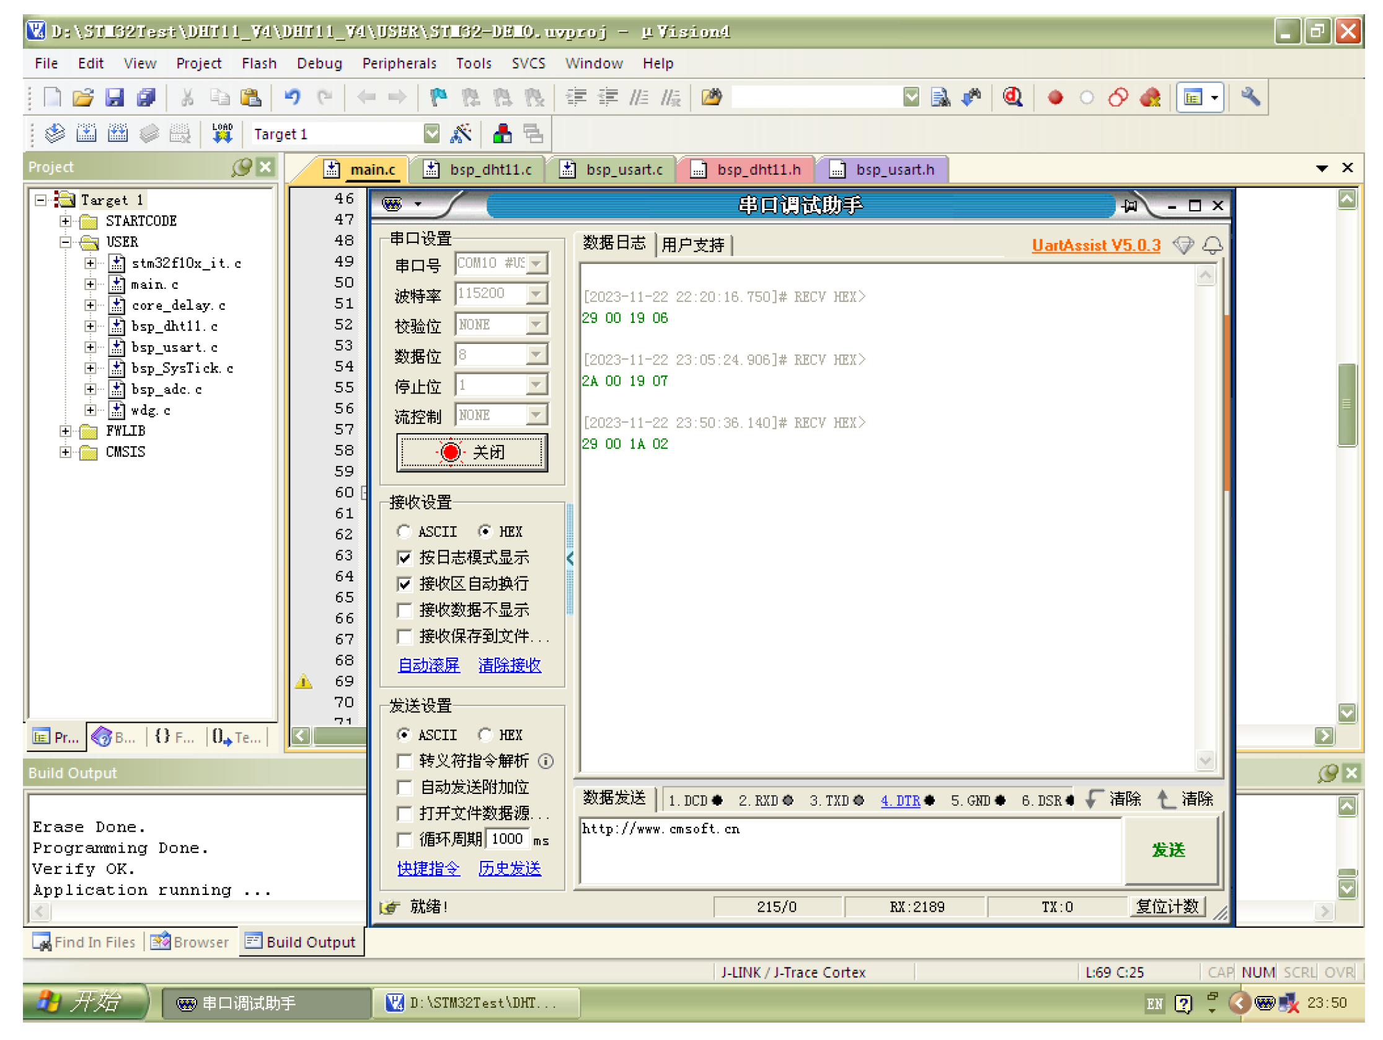Open the Peripherals menu

399,64
